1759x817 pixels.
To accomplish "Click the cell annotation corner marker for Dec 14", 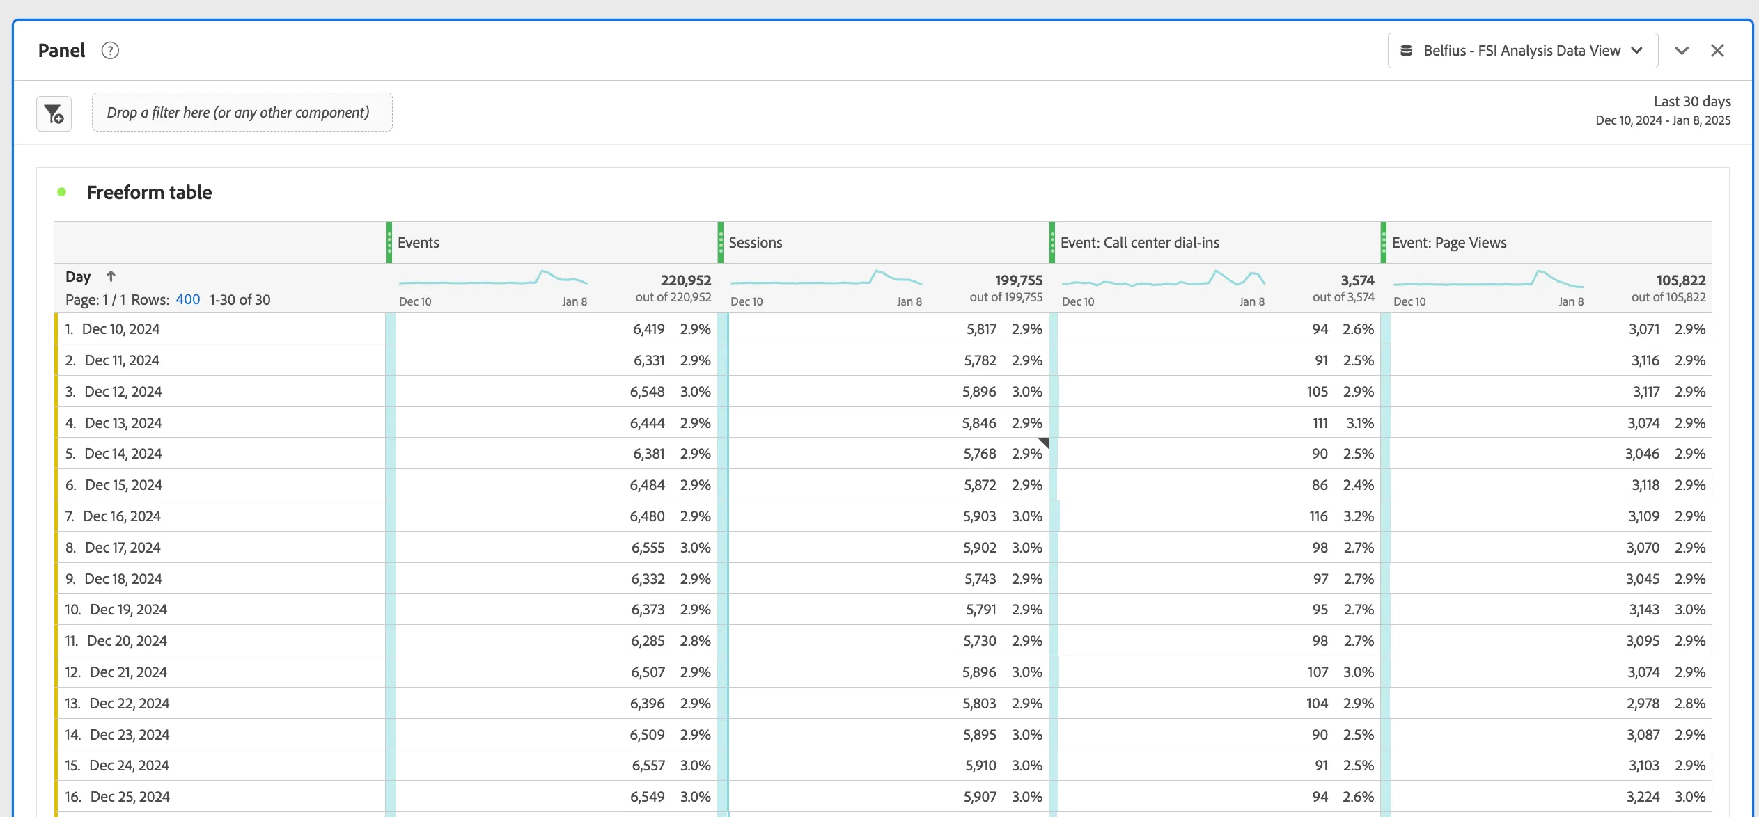I will 1044,443.
